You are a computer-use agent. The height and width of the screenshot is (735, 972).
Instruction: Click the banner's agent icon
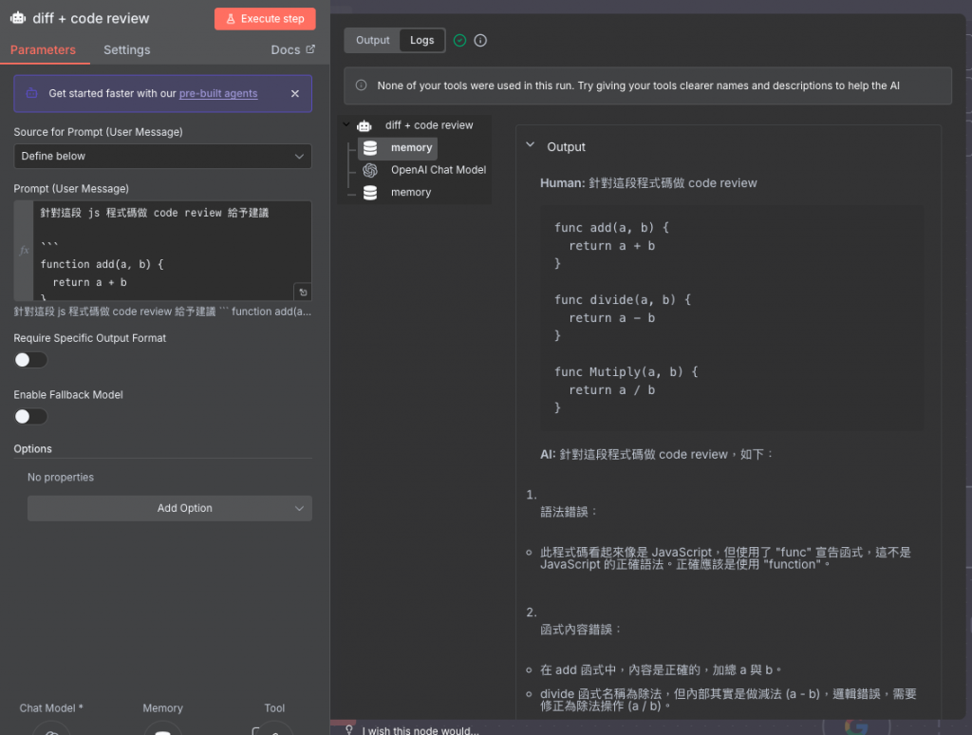tap(31, 93)
